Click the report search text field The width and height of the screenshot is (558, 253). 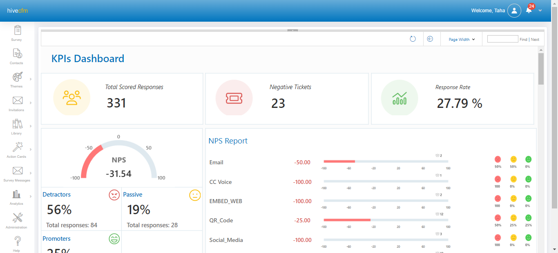502,39
